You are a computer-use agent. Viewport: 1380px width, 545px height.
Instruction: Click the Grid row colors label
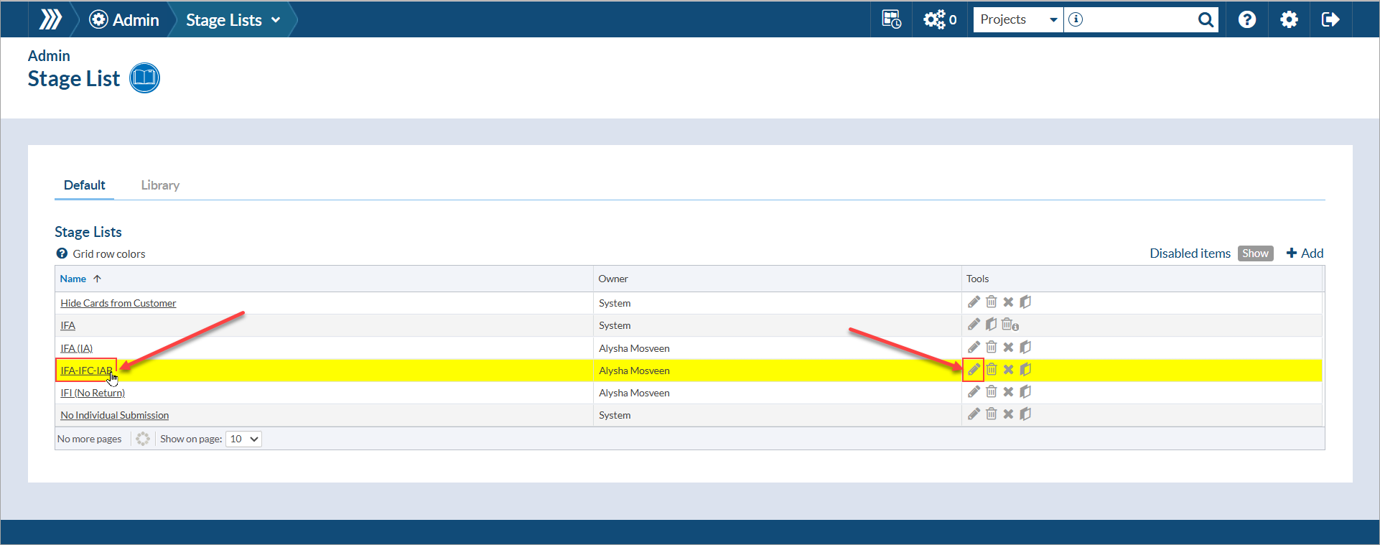[109, 254]
